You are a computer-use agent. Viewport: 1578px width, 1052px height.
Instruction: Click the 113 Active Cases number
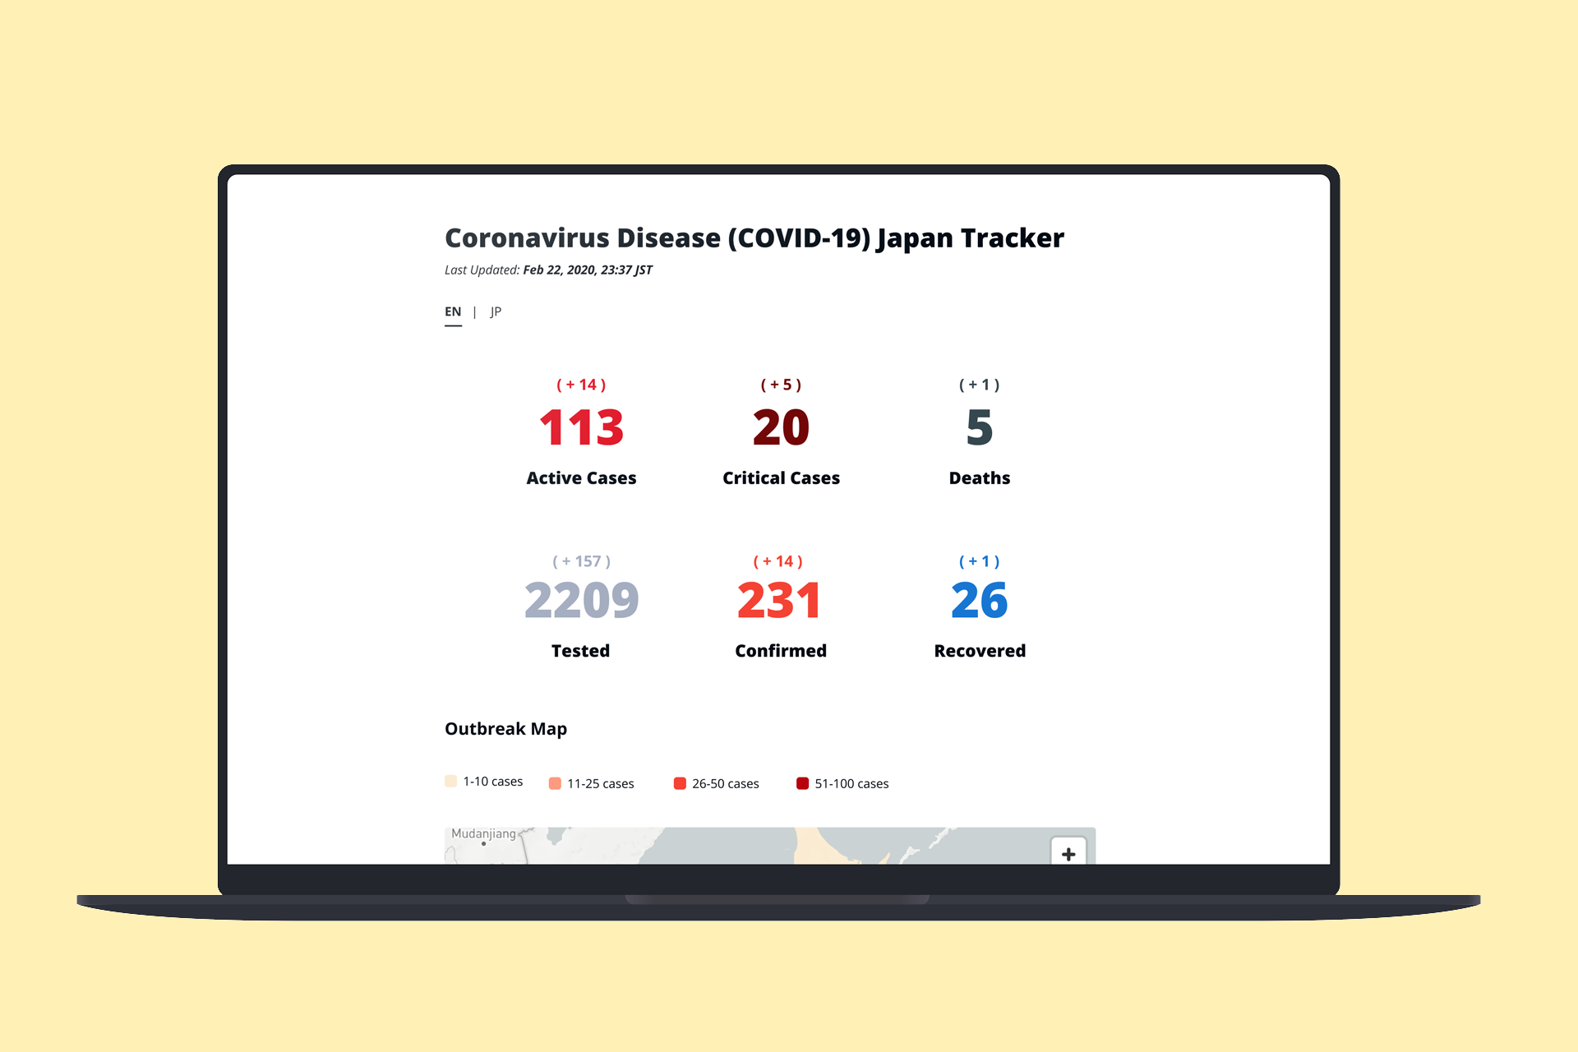(581, 428)
